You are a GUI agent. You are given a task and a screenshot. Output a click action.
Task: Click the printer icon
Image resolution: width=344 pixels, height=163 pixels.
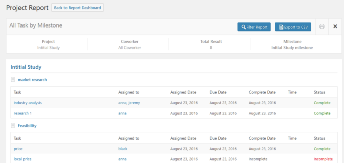tap(322, 27)
